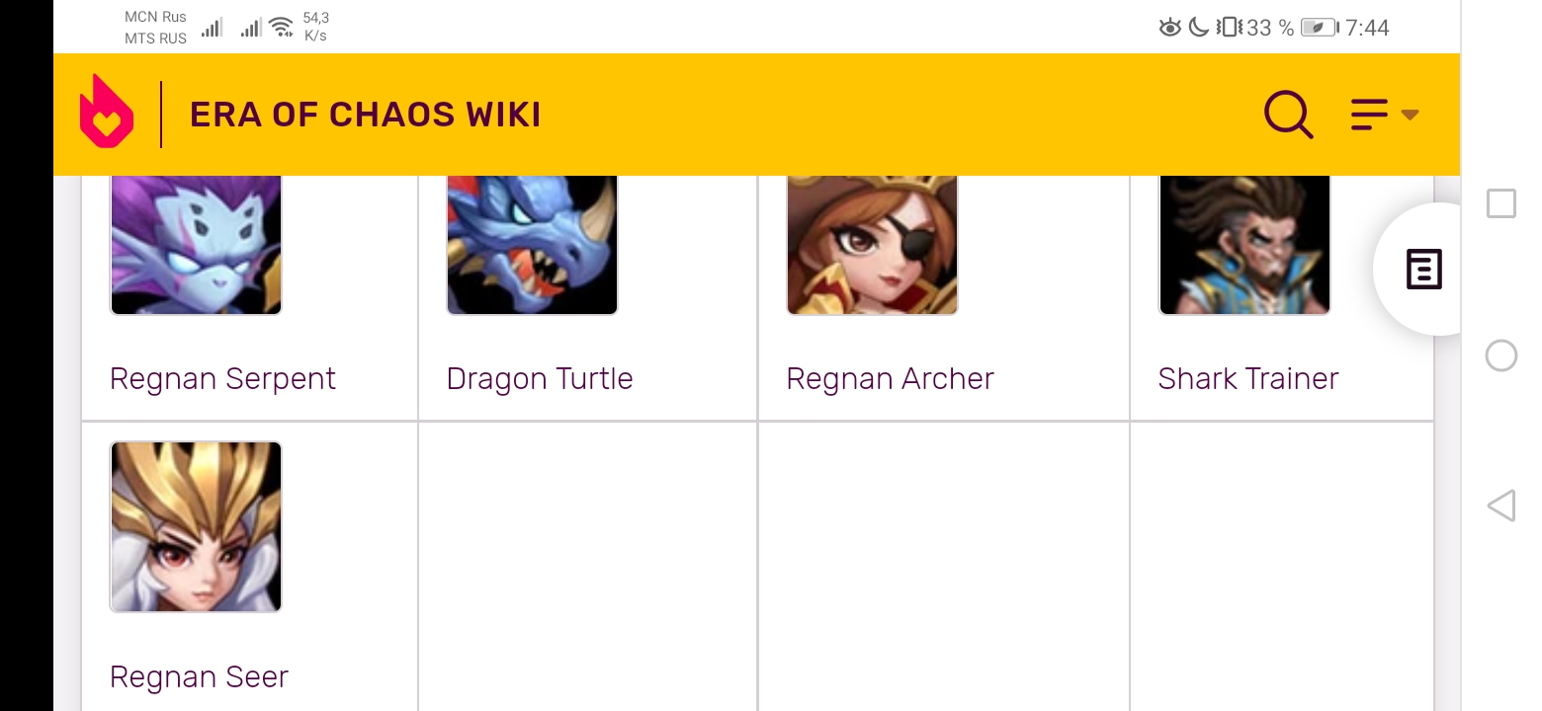Tap the battery status indicator
1542x711 pixels.
click(1319, 28)
